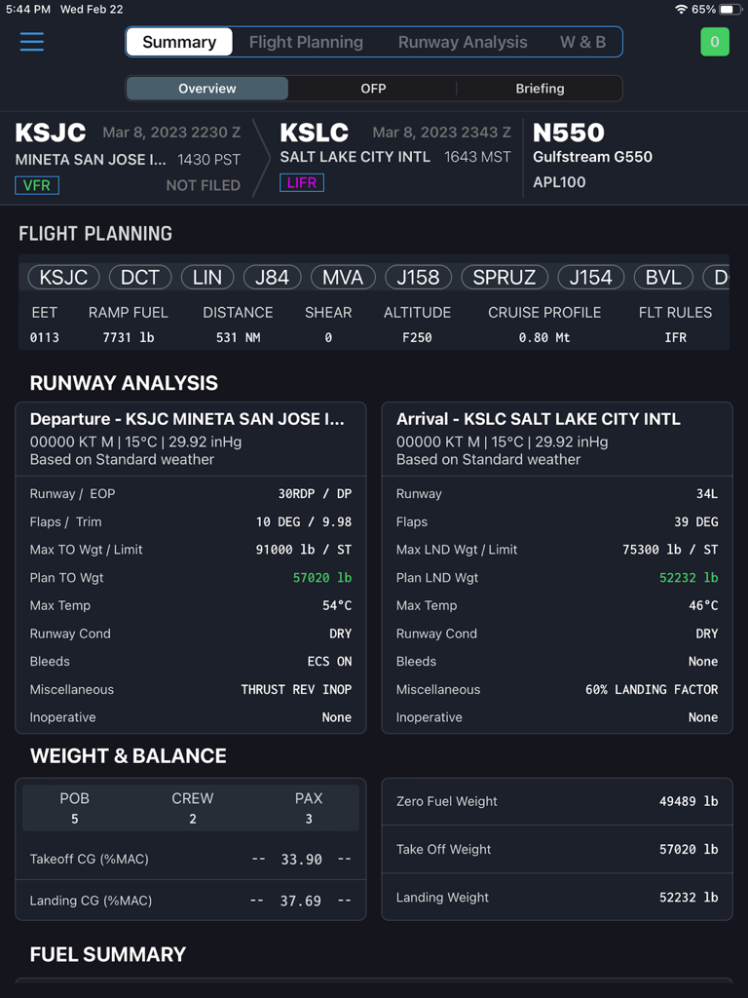The image size is (748, 998).
Task: Open the MVA waypoint details
Action: [x=342, y=277]
